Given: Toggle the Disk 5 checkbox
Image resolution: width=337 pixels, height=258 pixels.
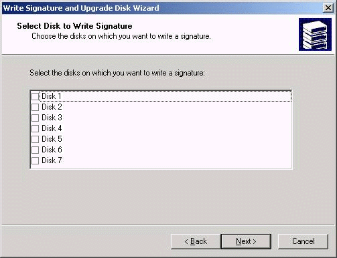Looking at the screenshot, I should (35, 139).
